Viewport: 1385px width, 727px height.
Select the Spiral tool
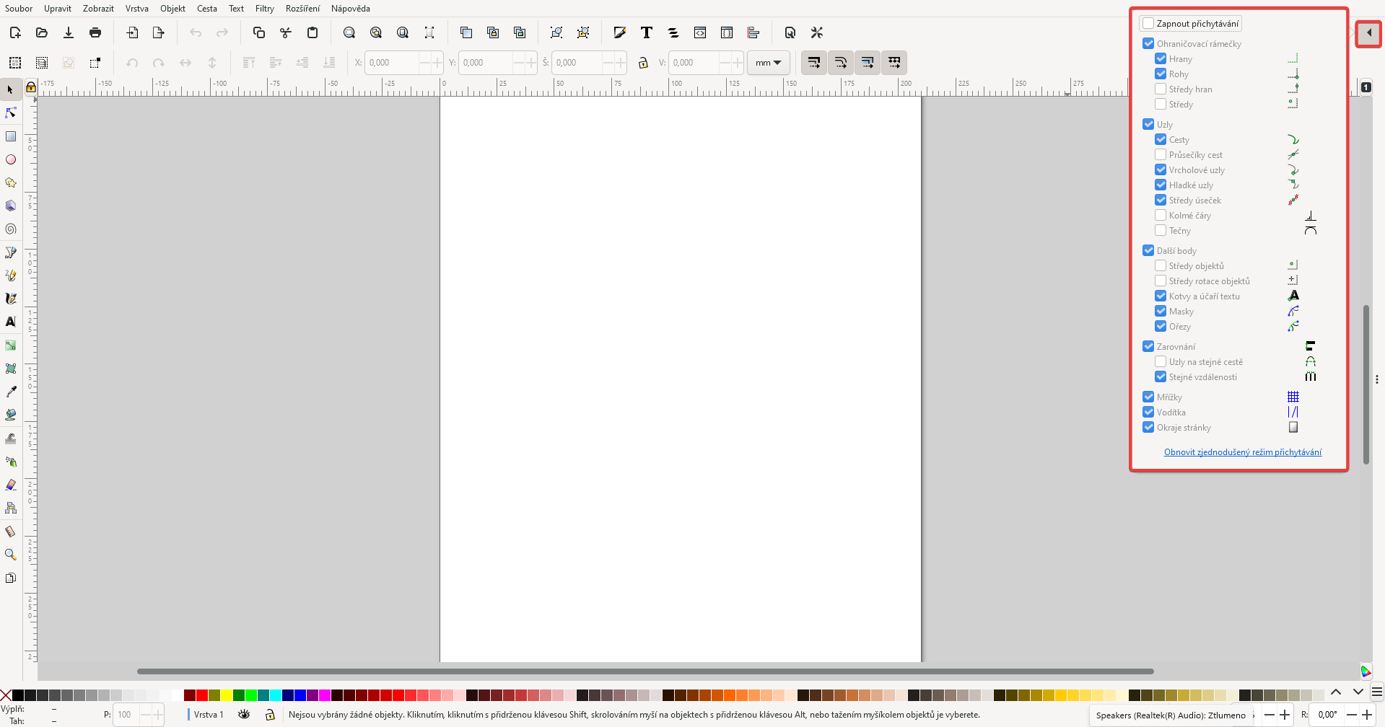(11, 229)
